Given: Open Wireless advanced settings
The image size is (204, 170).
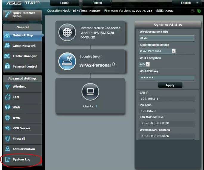Looking at the screenshot, I should point(22,87).
